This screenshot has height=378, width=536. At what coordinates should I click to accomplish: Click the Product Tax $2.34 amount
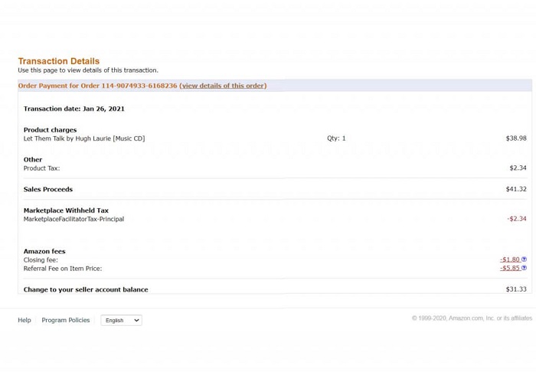click(518, 168)
